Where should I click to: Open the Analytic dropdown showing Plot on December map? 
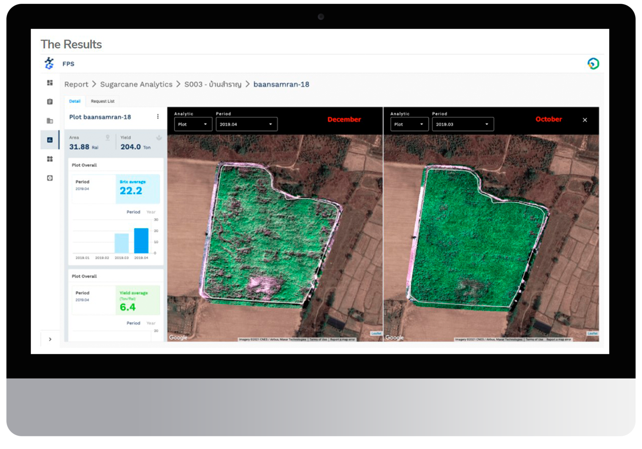(193, 124)
